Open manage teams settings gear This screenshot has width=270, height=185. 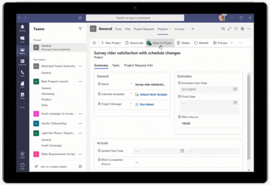pyautogui.click(x=80, y=166)
